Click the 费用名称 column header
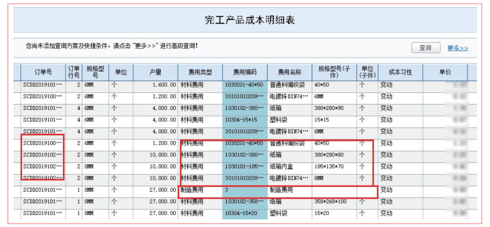This screenshot has height=227, width=490. 289,72
